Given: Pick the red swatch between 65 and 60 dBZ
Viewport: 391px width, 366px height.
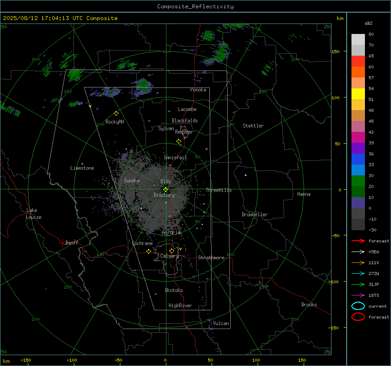Looking at the screenshot, I should [x=358, y=61].
